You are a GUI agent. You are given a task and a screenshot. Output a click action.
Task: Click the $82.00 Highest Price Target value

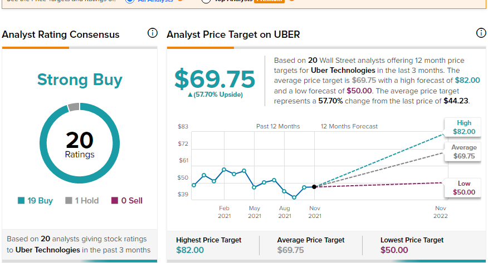190,250
